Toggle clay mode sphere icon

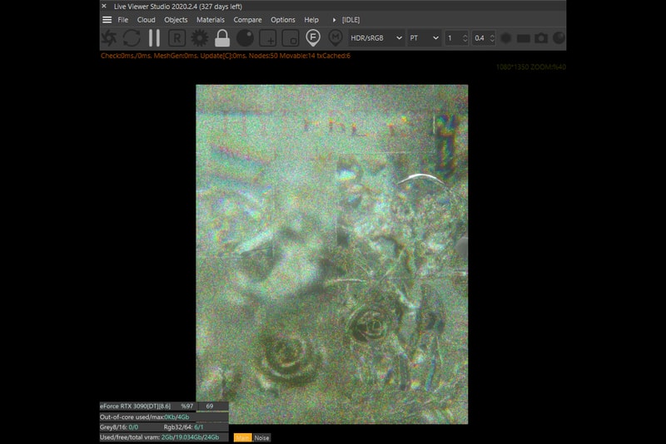245,38
